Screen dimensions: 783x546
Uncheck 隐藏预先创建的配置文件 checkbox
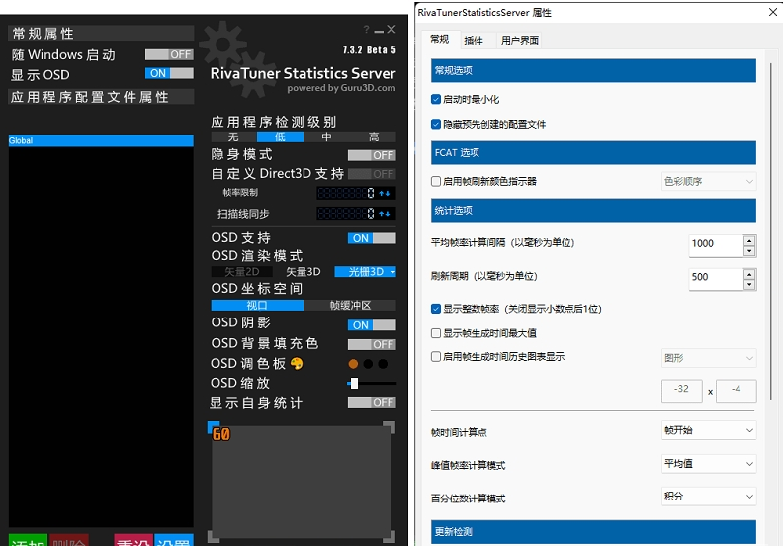[436, 124]
